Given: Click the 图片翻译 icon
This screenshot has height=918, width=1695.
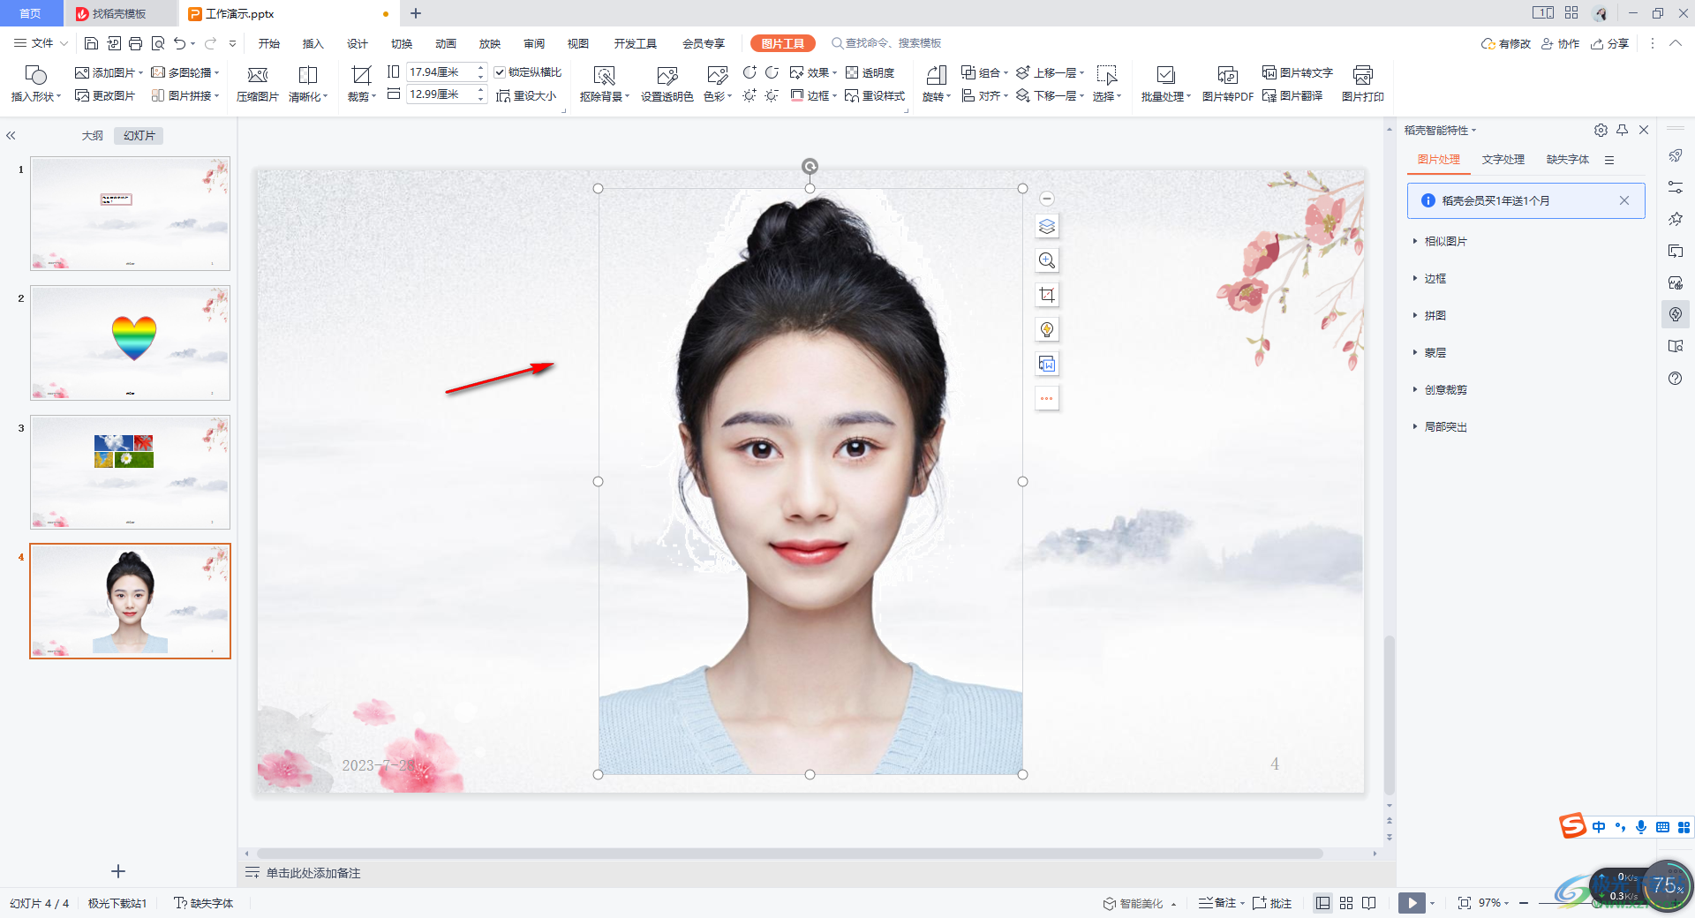Looking at the screenshot, I should [x=1292, y=95].
